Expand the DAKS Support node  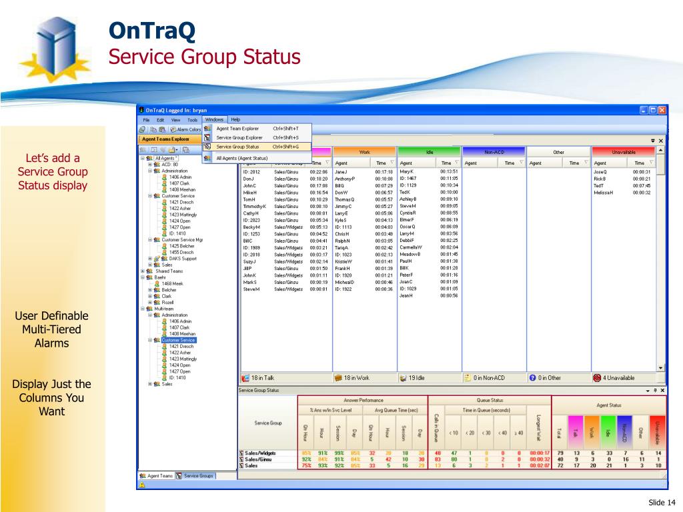pos(150,259)
